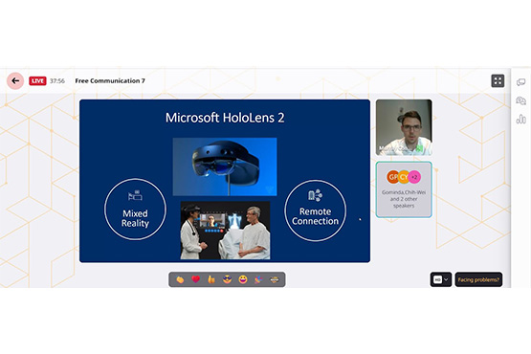This screenshot has width=531, height=354.
Task: Go back using the arrow button
Action: [x=15, y=81]
